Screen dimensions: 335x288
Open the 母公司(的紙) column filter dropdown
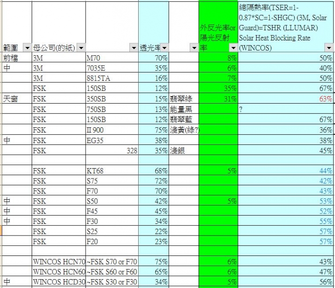[81, 48]
